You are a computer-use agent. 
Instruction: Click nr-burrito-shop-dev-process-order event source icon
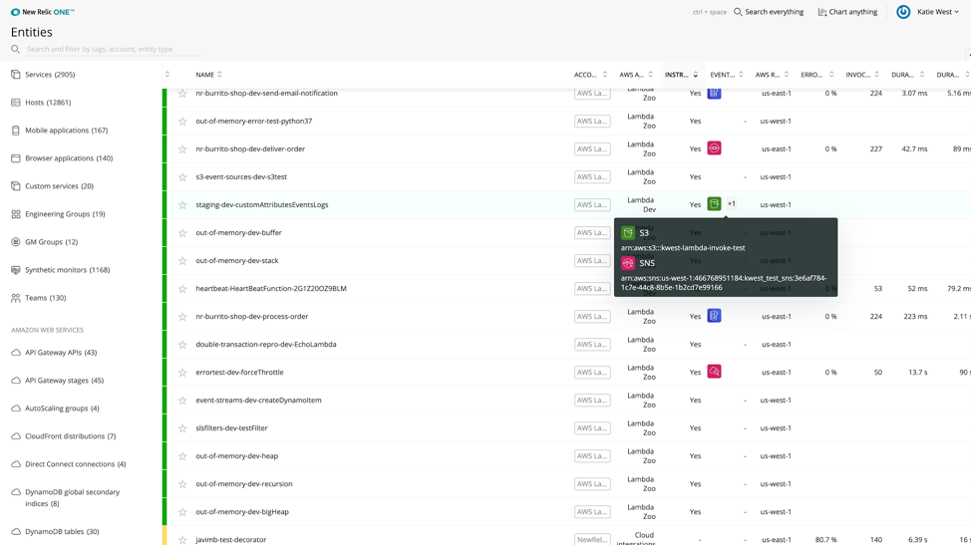click(x=714, y=316)
